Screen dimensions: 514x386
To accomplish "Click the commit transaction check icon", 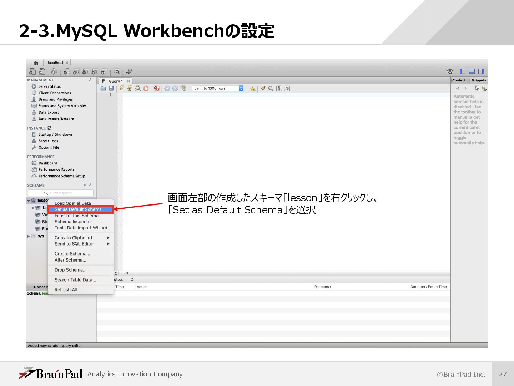I will [167, 88].
